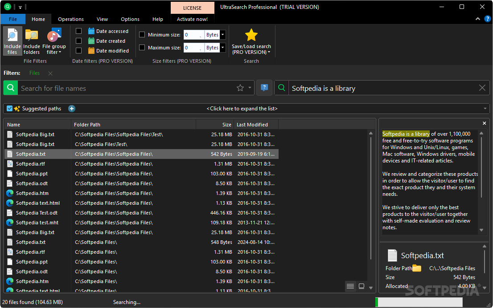Screen dimensions: 493x308
Task: Open the File group filter menu
Action: [x=54, y=41]
